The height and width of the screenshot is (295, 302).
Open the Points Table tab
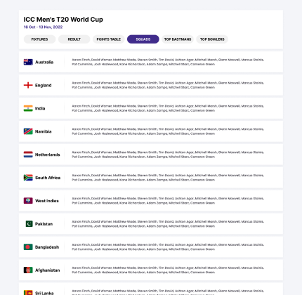(x=109, y=39)
